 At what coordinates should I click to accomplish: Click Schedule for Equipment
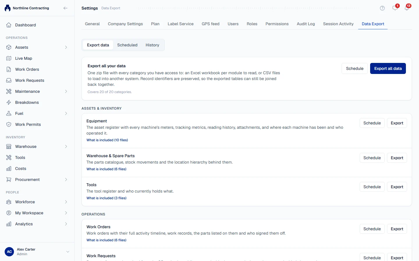[x=372, y=123]
